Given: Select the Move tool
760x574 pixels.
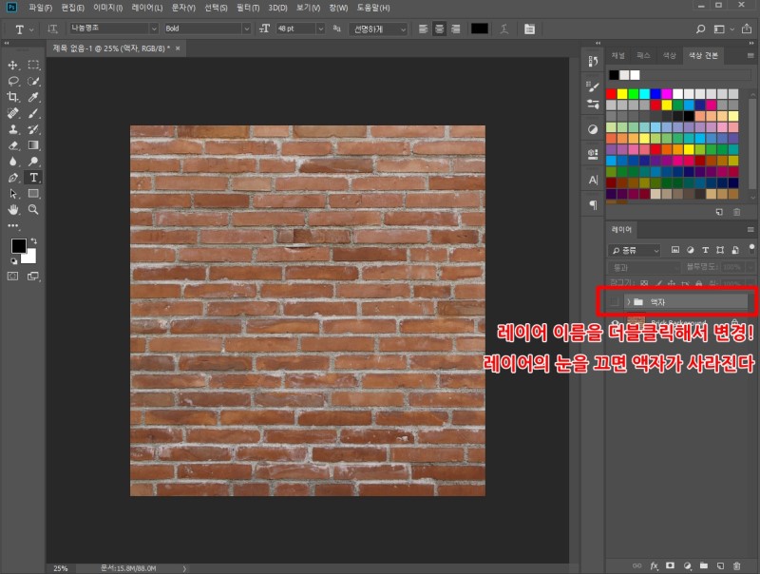Looking at the screenshot, I should (x=13, y=65).
